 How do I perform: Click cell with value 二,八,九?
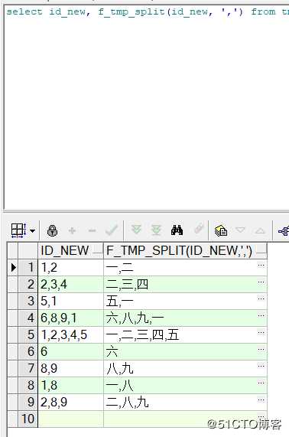coord(185,402)
